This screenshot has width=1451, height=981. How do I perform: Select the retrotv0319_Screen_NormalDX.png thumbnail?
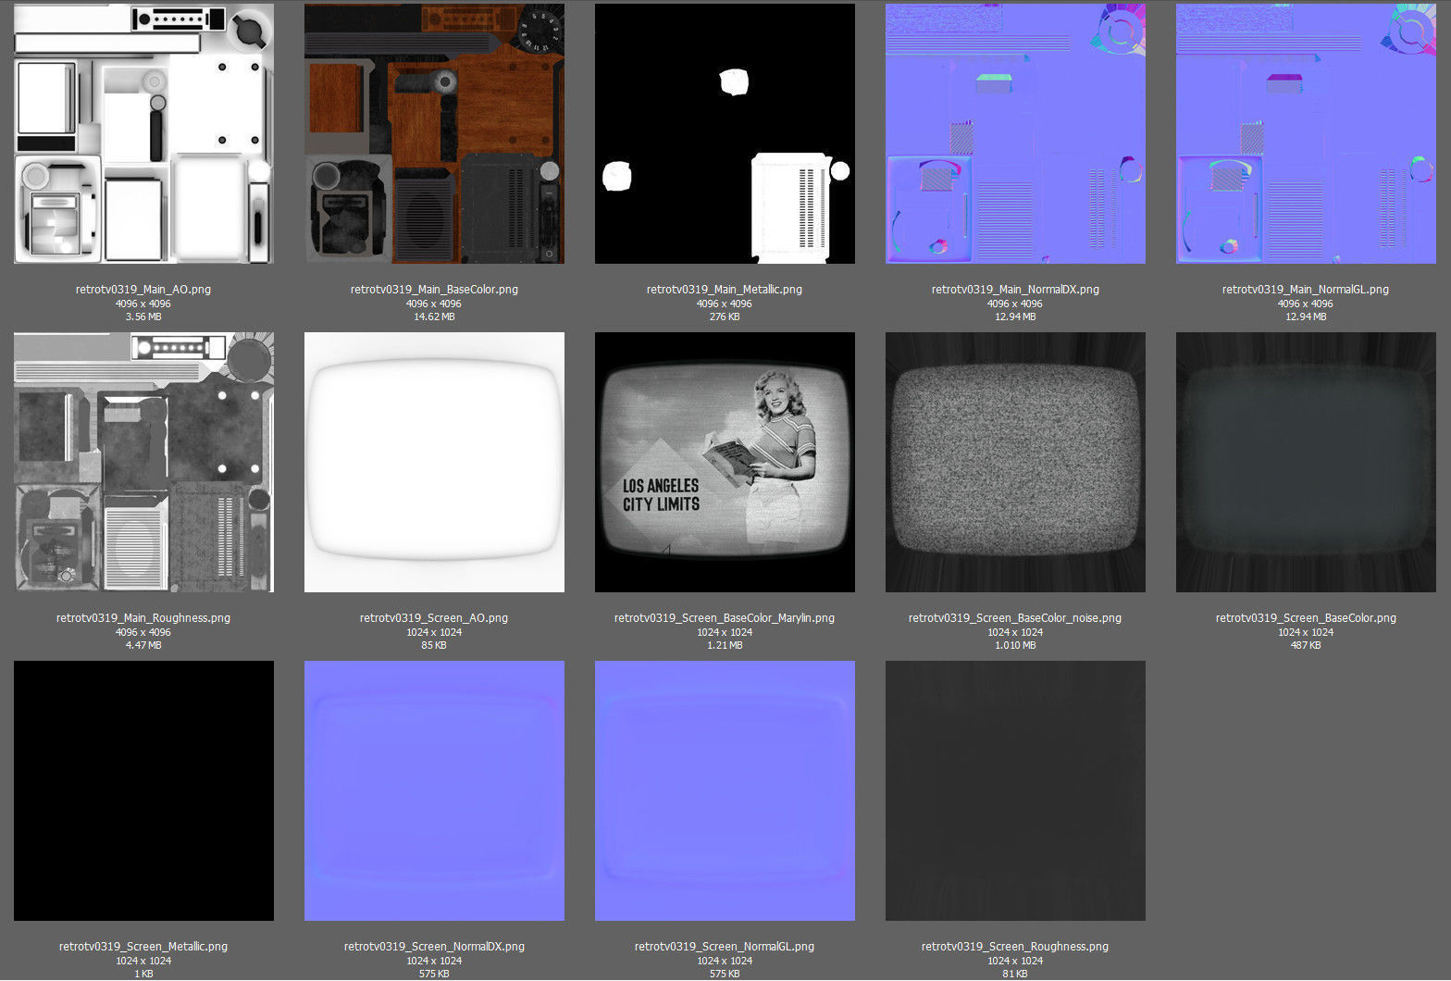(x=434, y=790)
